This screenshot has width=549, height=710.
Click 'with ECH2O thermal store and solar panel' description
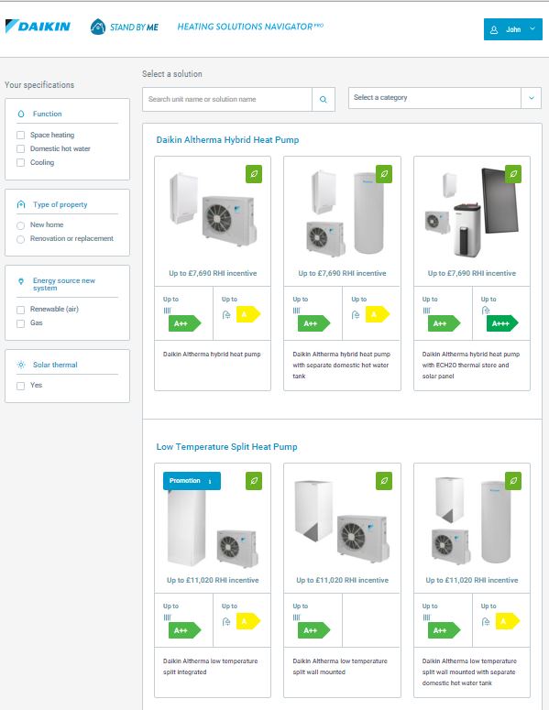click(466, 371)
